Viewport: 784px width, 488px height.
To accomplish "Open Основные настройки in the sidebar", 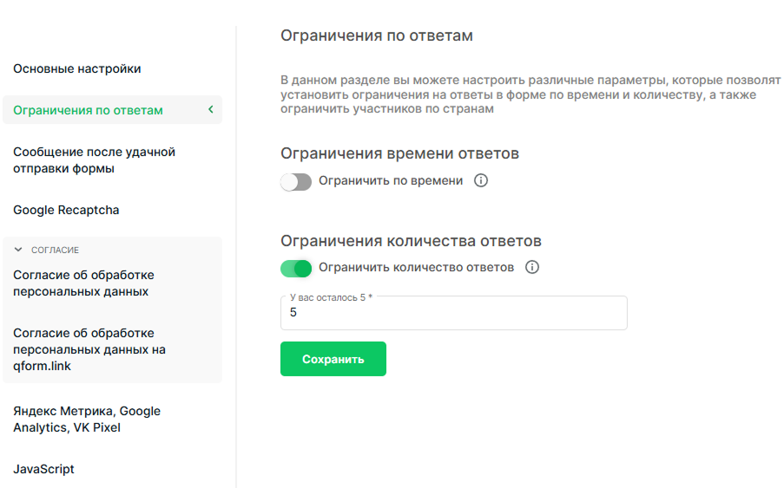I will 77,68.
